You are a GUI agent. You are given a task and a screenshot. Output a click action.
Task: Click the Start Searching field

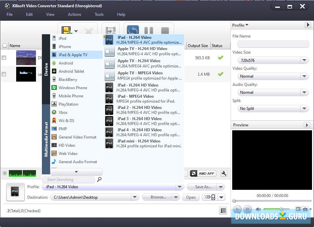69,179
